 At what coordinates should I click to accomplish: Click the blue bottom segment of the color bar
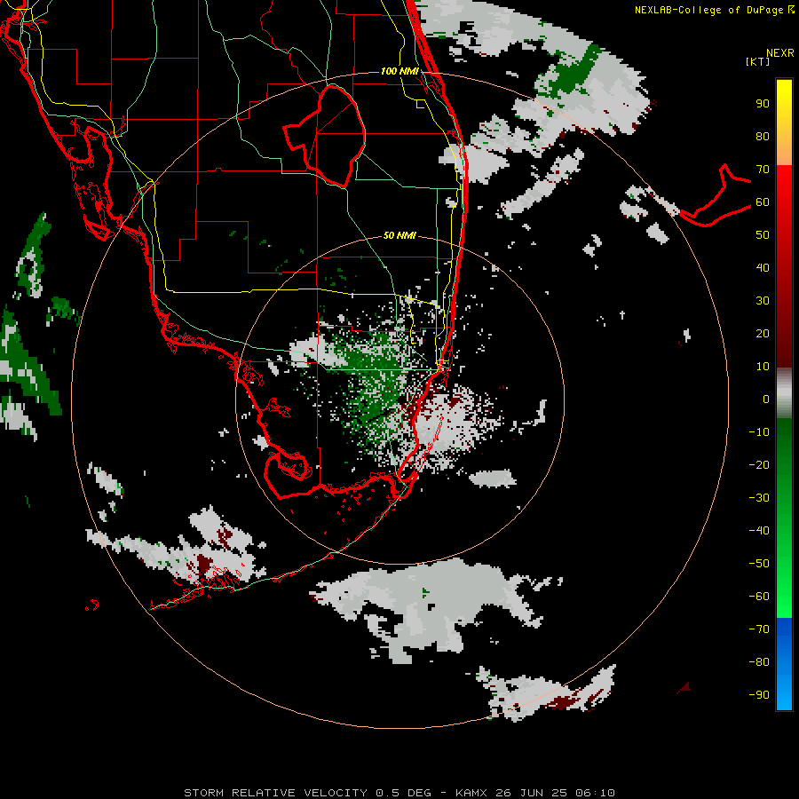point(784,663)
